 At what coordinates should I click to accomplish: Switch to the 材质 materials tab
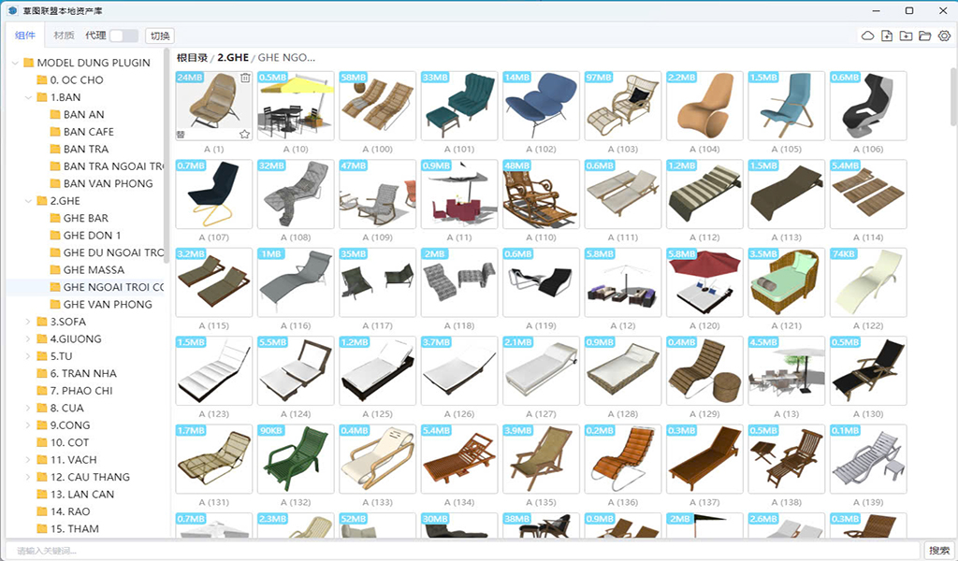click(x=64, y=36)
